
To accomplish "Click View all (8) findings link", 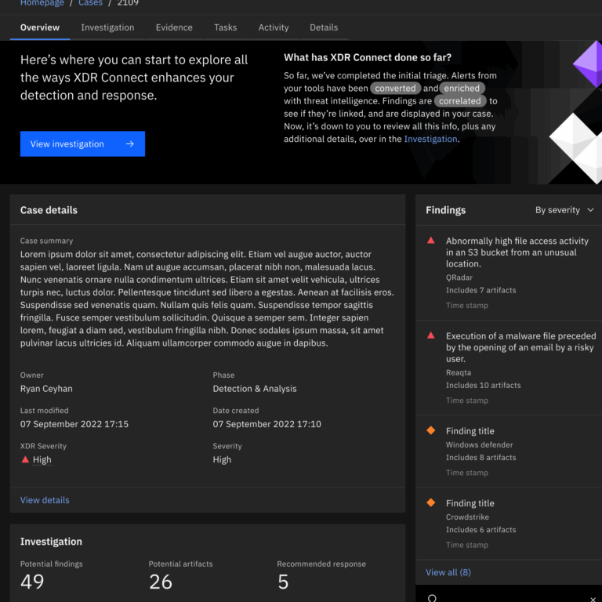I will 448,572.
